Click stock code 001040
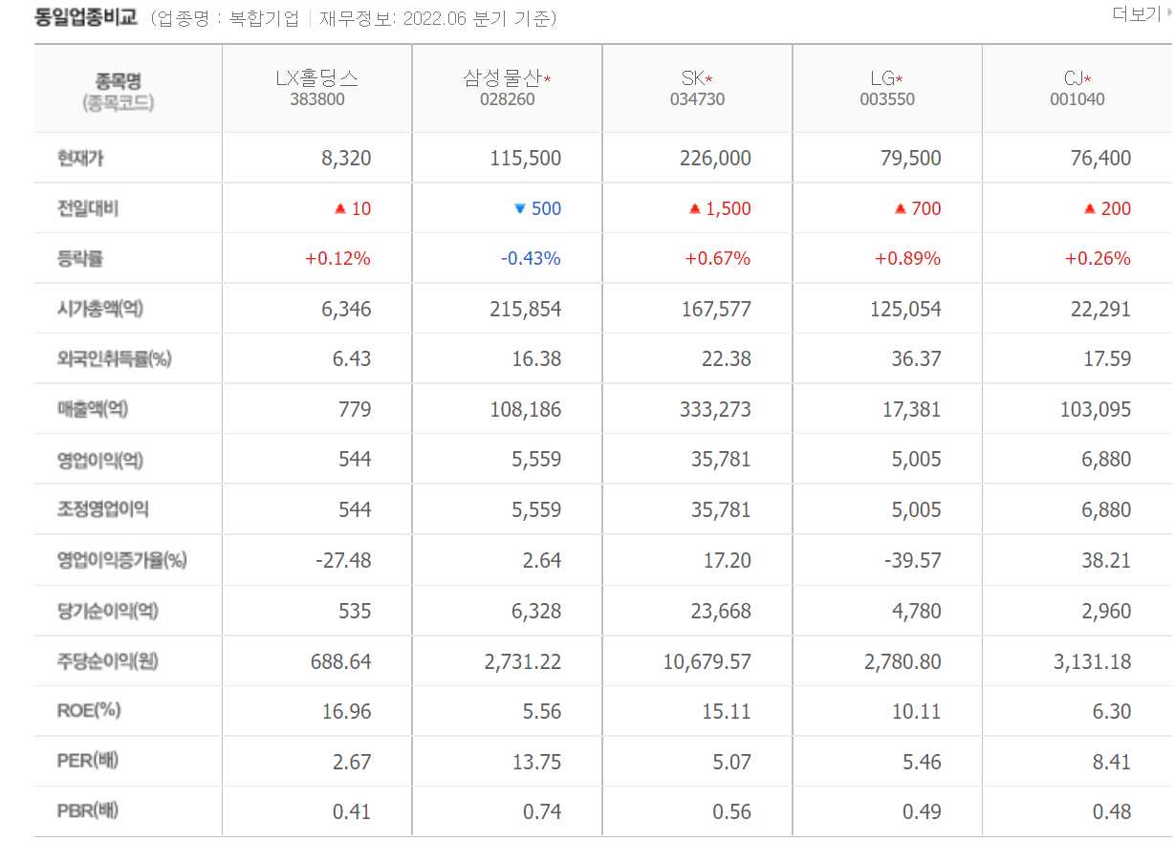 (x=1078, y=99)
